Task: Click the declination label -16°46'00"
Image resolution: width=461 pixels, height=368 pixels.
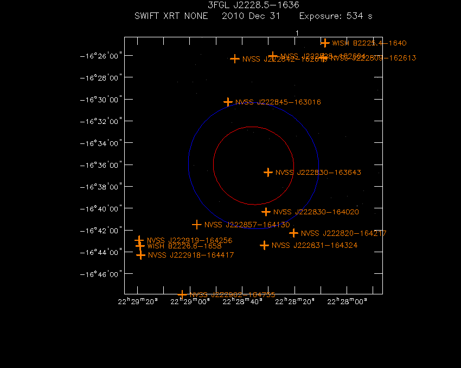Action: [x=101, y=274]
